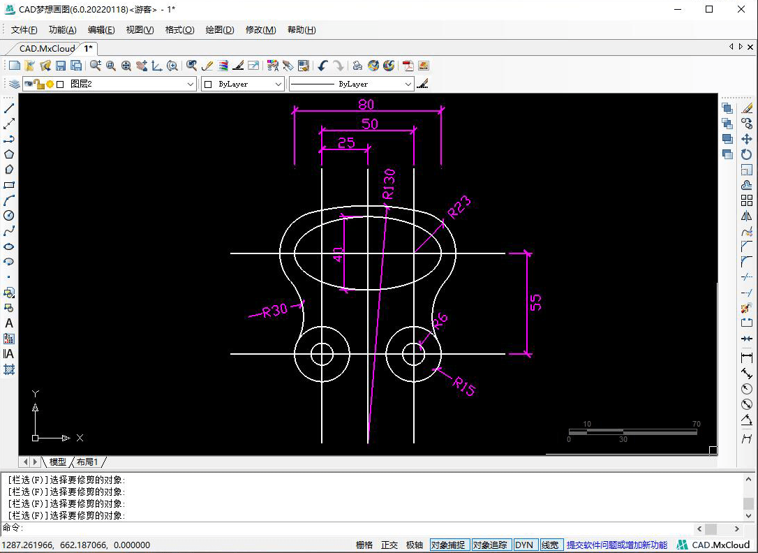The image size is (758, 553).
Task: Pick the Text (A) tool
Action: point(9,323)
